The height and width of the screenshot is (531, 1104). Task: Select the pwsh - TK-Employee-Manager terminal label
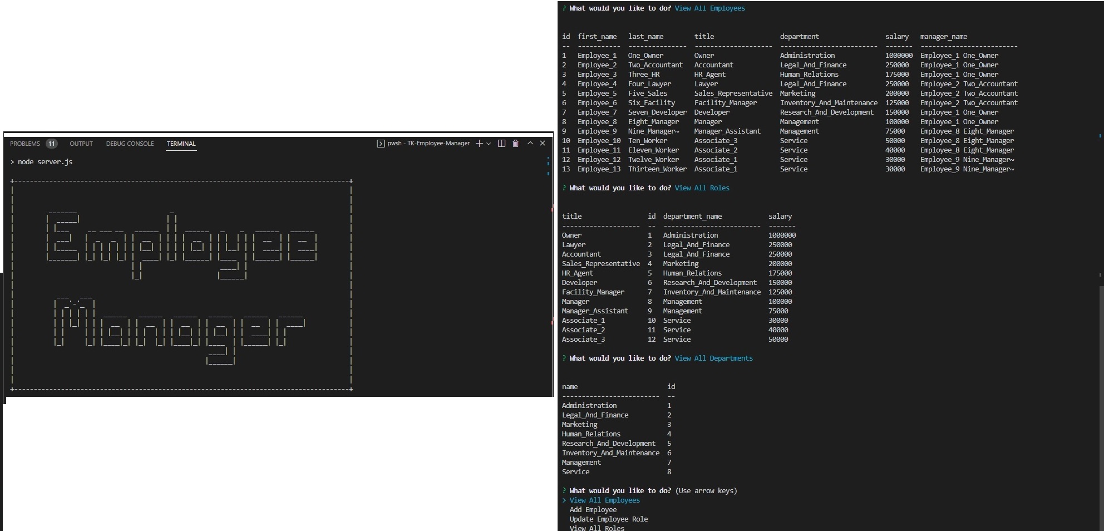(x=428, y=144)
